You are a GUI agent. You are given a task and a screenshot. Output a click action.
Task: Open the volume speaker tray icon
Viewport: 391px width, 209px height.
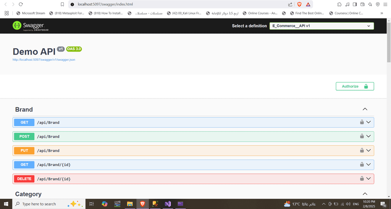348,204
